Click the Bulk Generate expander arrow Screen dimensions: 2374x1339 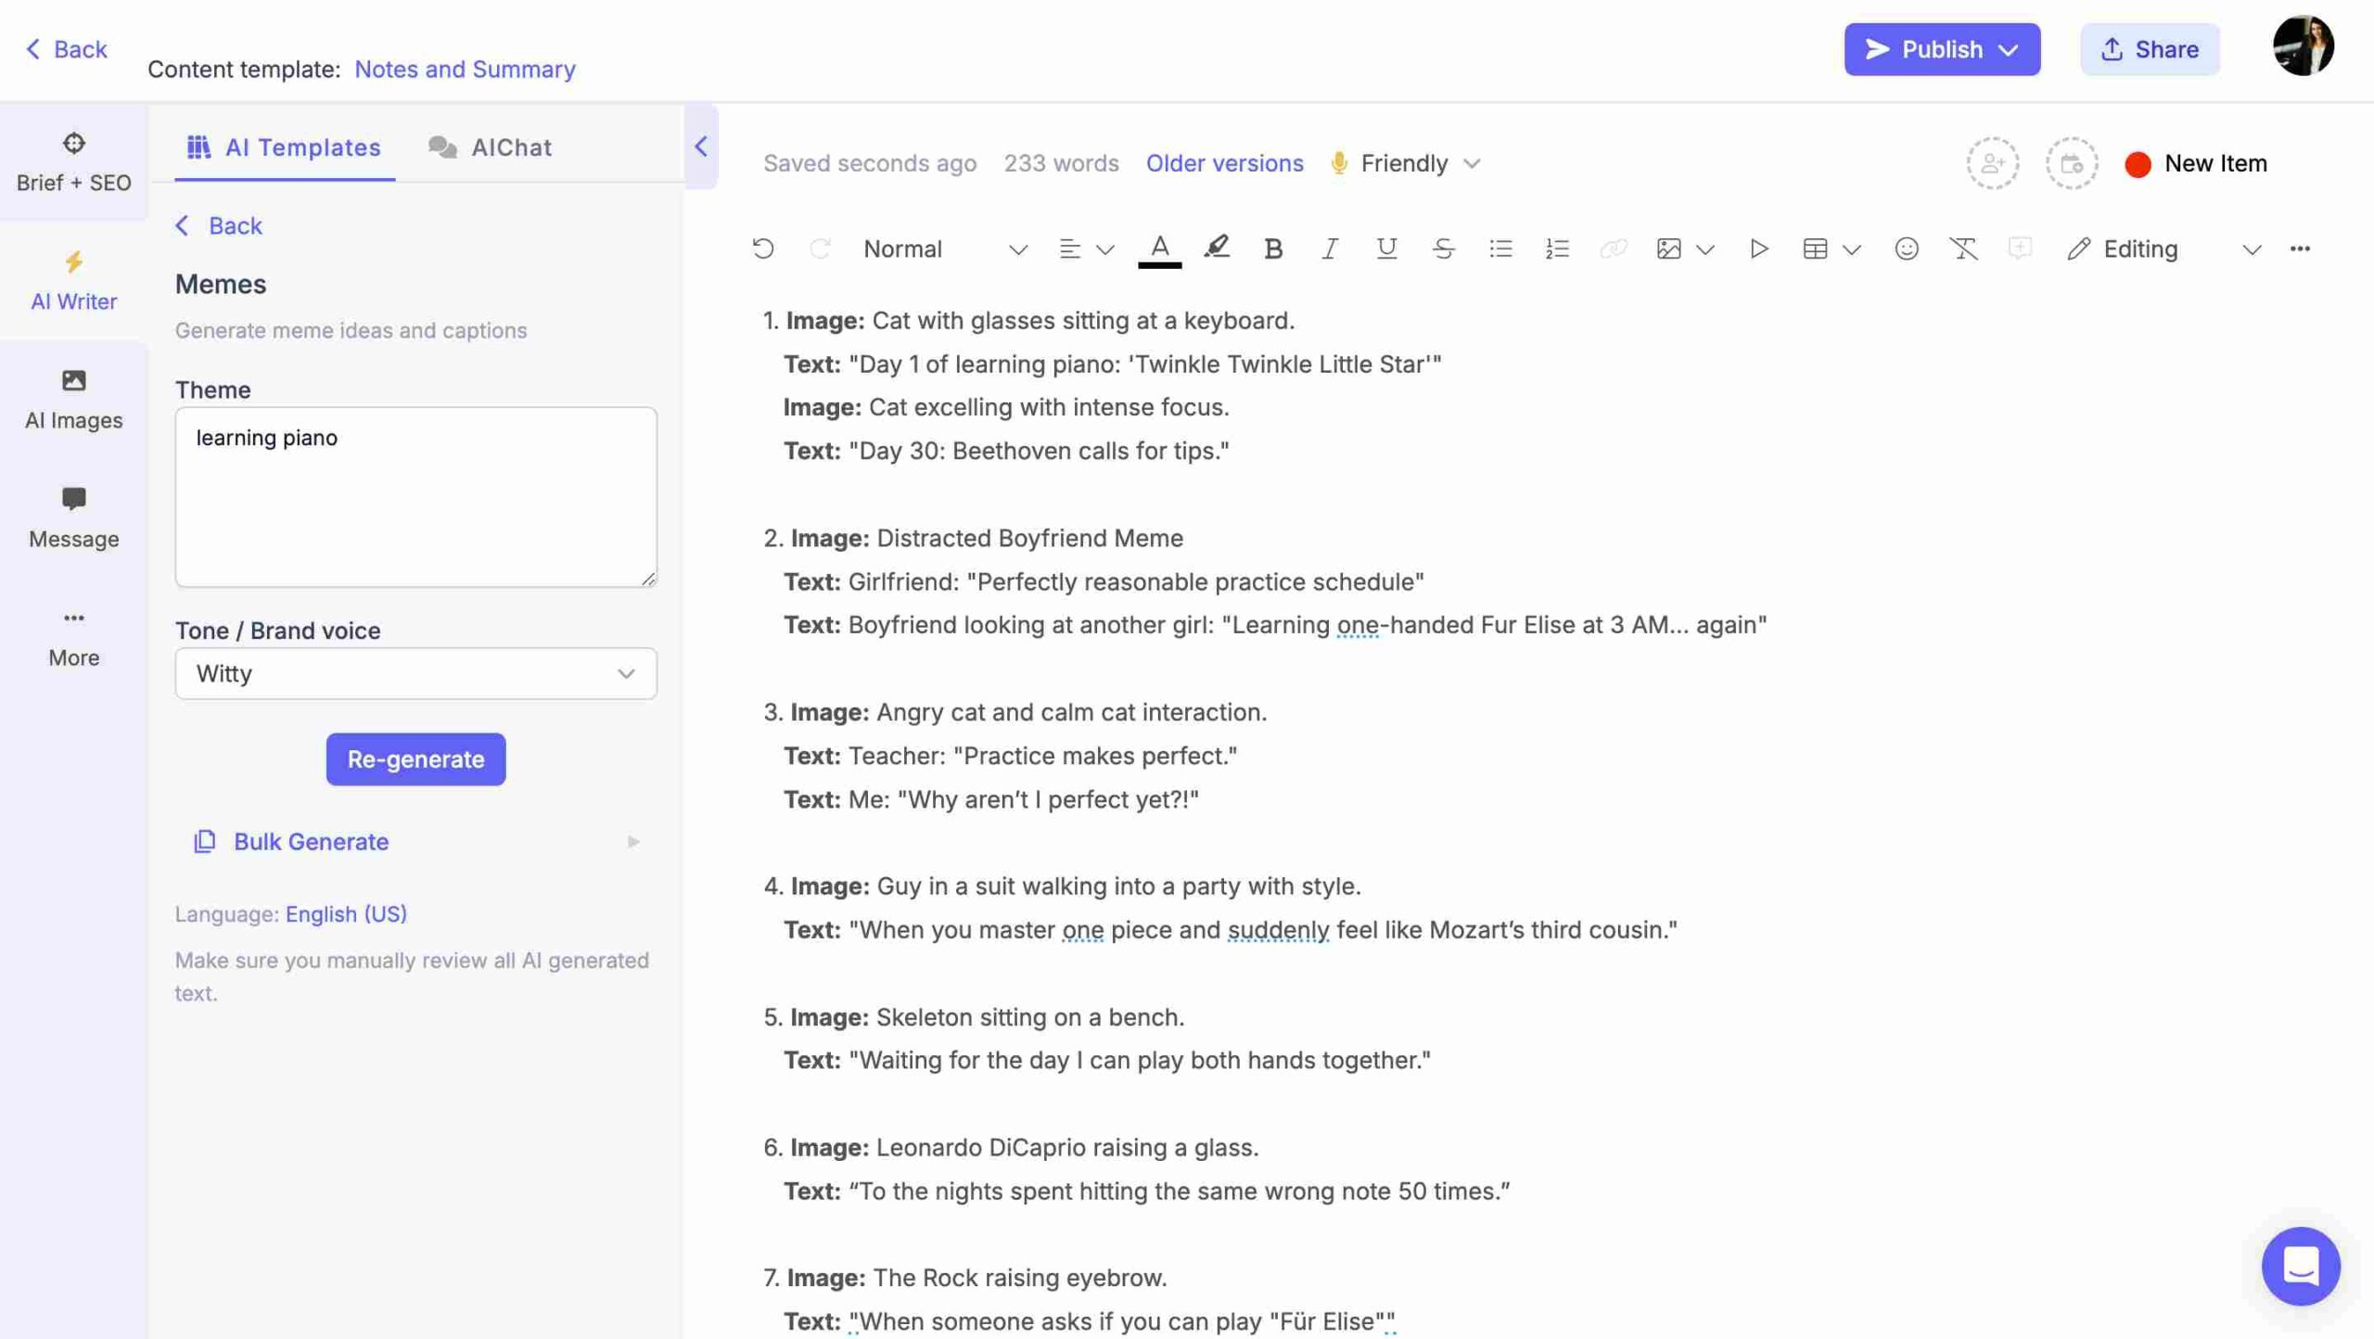tap(630, 842)
